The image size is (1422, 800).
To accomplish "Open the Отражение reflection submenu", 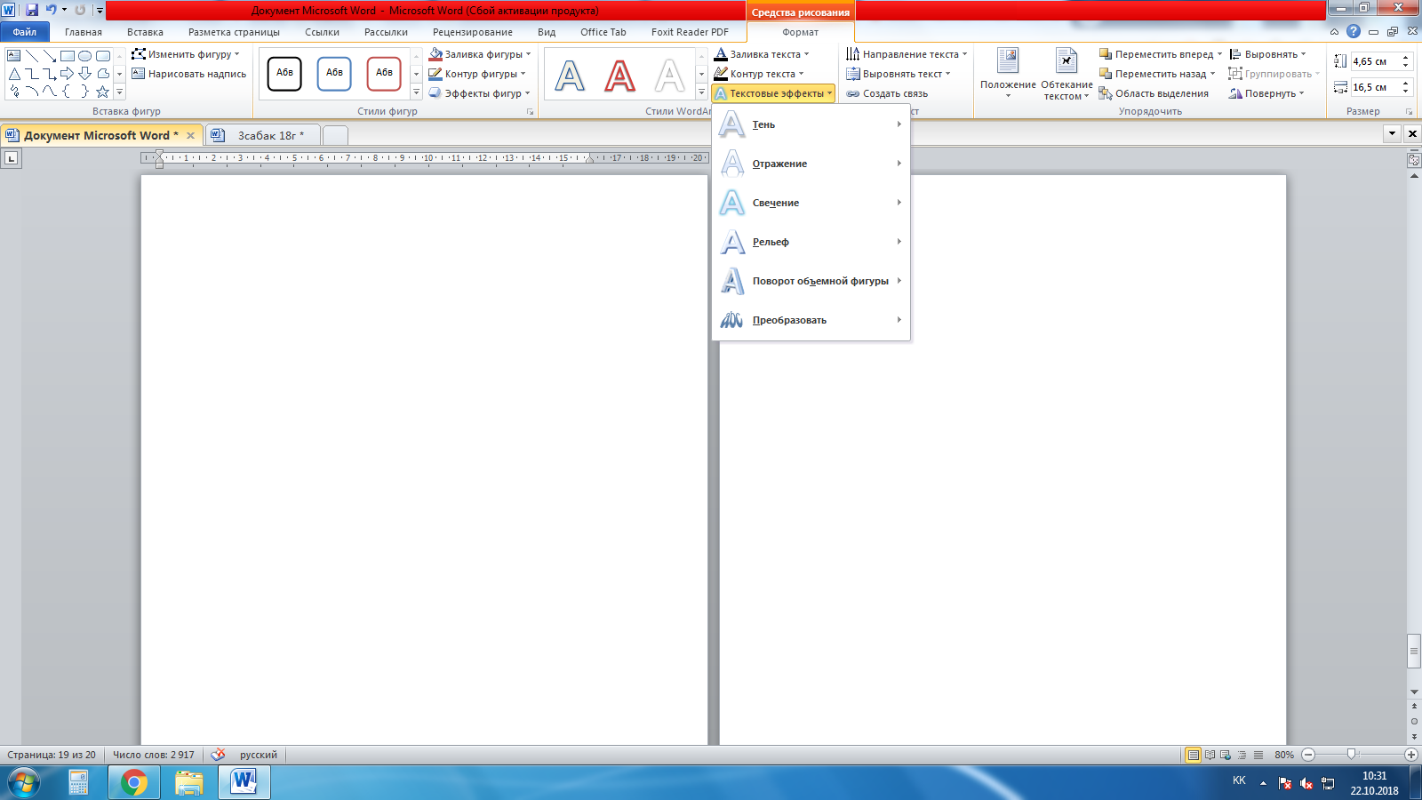I will tap(811, 164).
